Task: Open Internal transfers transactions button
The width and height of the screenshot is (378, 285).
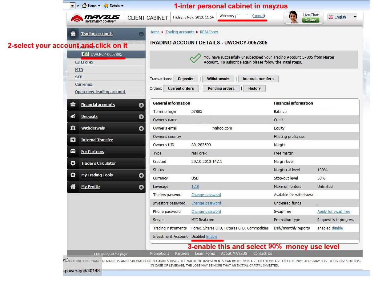Action: 258,79
